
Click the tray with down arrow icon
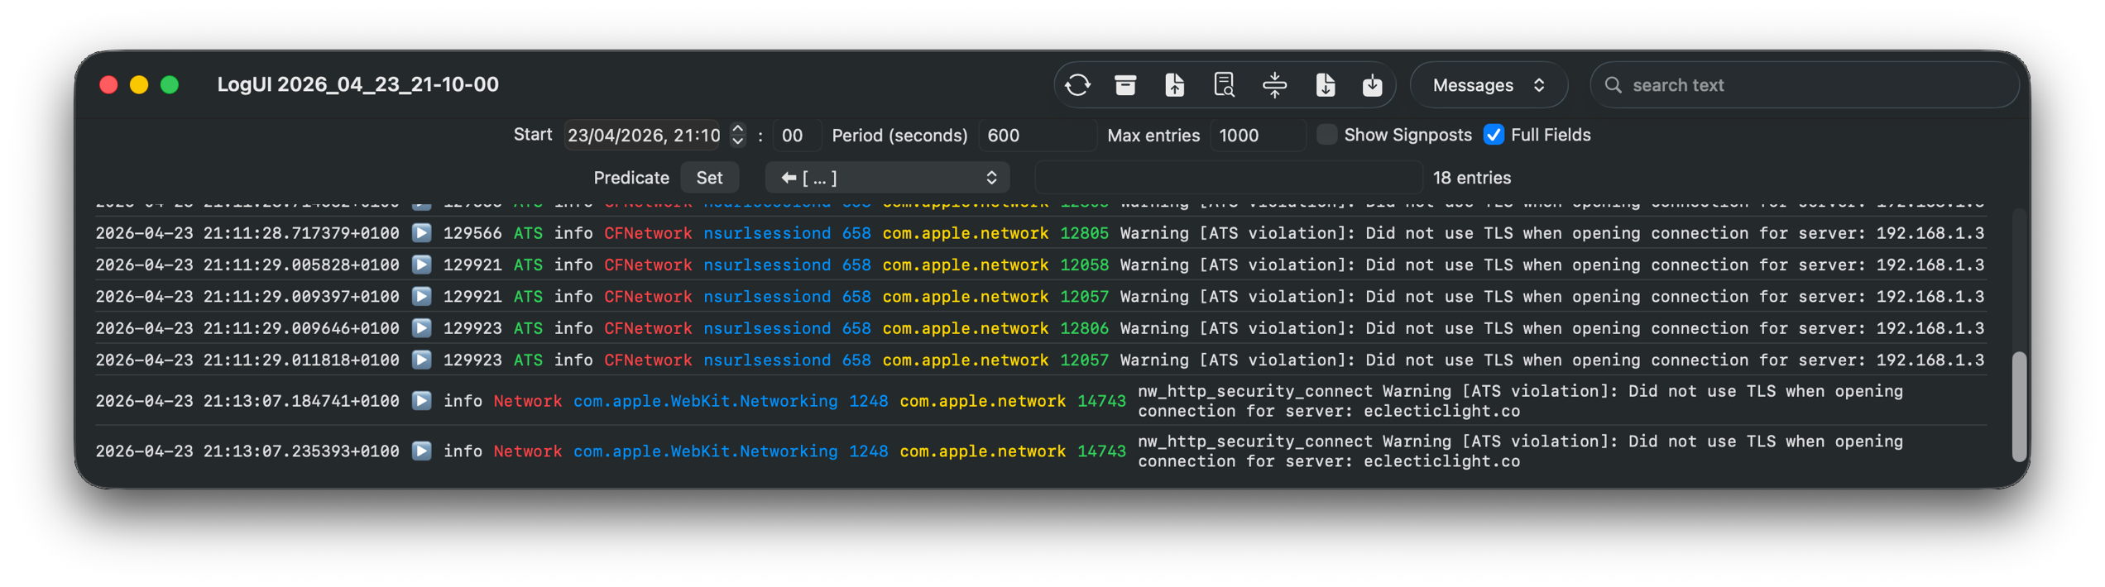(1372, 85)
